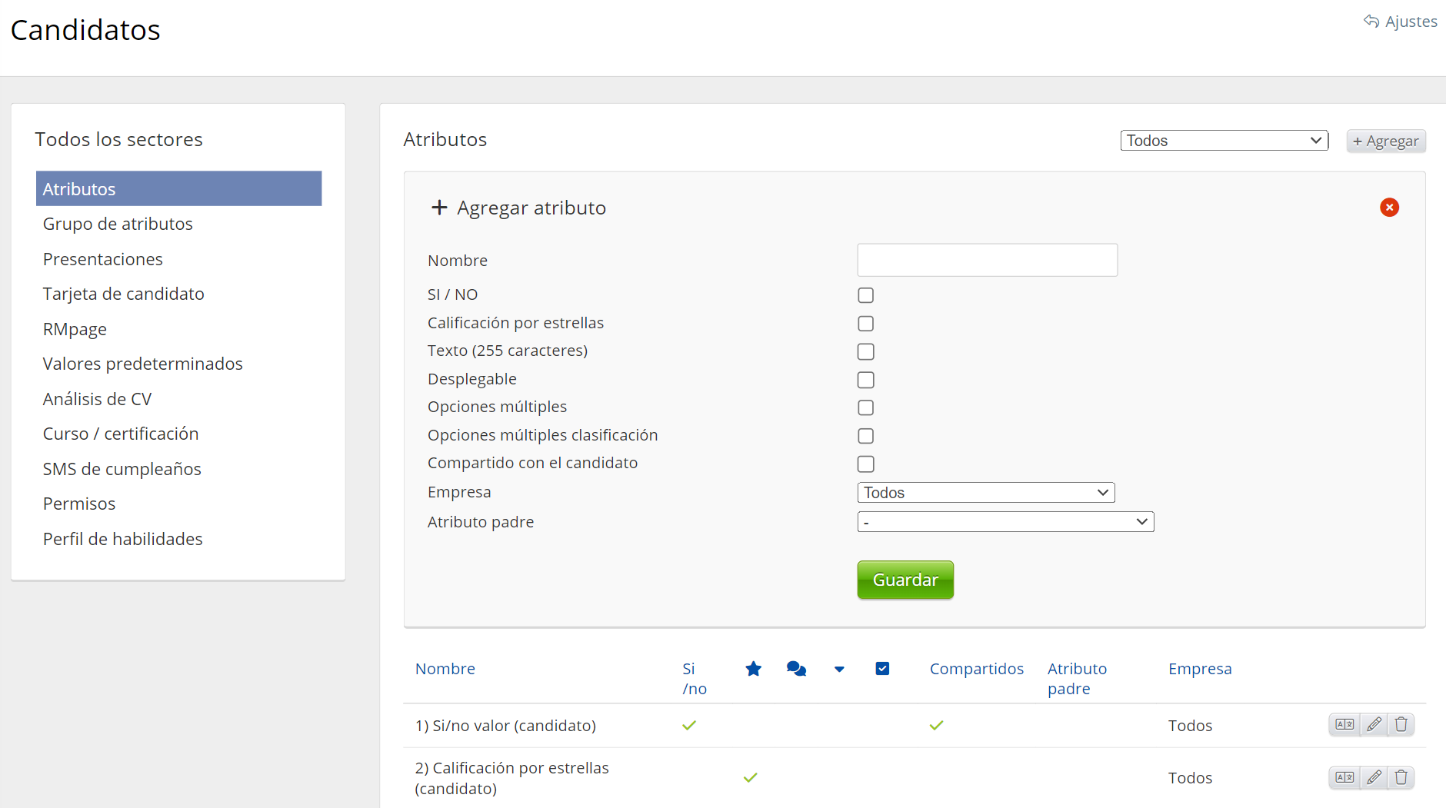This screenshot has width=1446, height=808.
Task: Toggle Compartido con el candidato checkbox
Action: tap(866, 464)
